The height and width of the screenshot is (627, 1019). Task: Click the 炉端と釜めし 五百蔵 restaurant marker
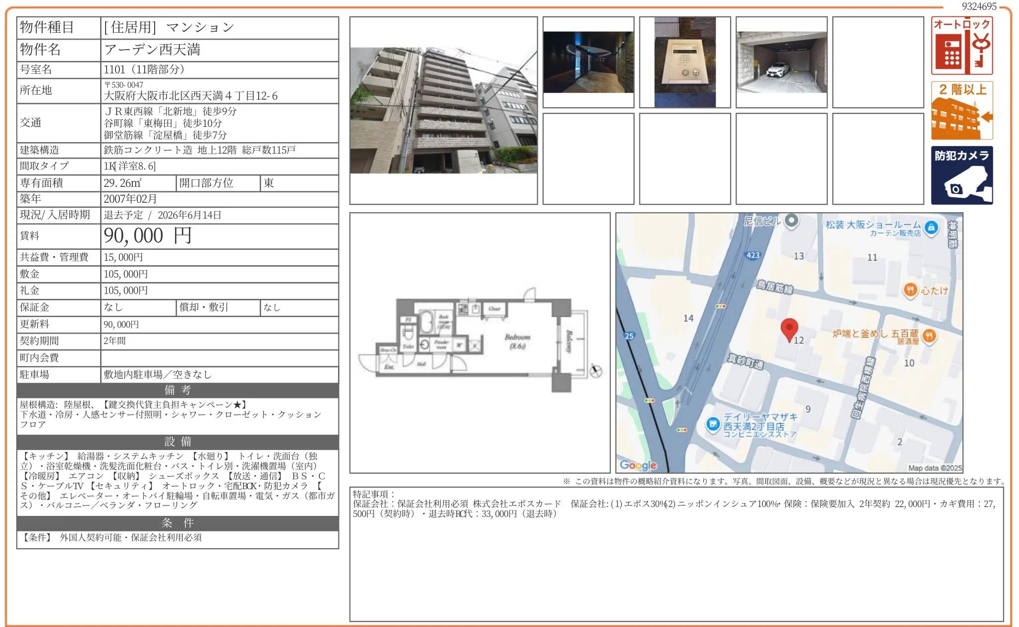930,336
